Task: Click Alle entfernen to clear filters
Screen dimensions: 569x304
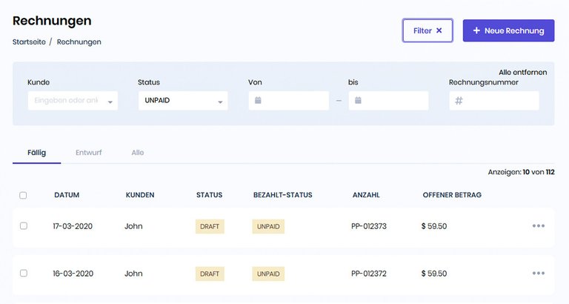Action: [522, 72]
